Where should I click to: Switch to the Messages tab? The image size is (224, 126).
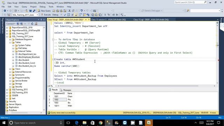65,90
